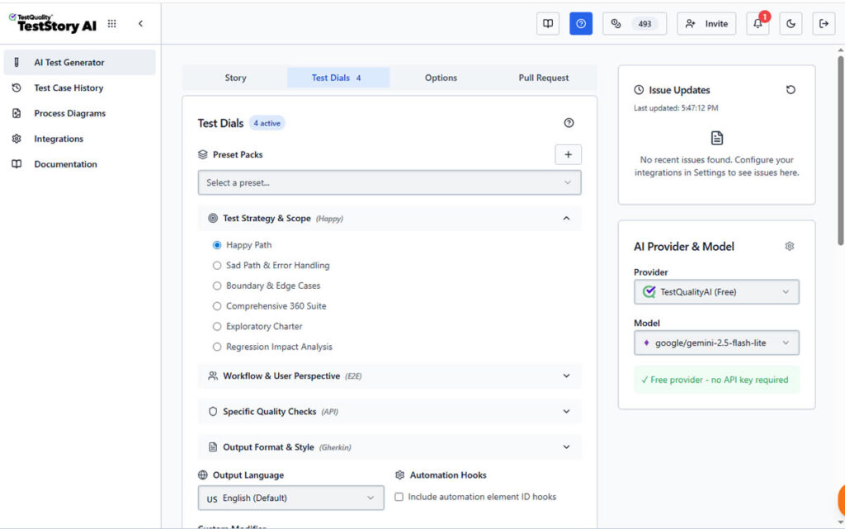The width and height of the screenshot is (845, 529).
Task: Select the Sad Path & Error Handling option
Action: 217,266
